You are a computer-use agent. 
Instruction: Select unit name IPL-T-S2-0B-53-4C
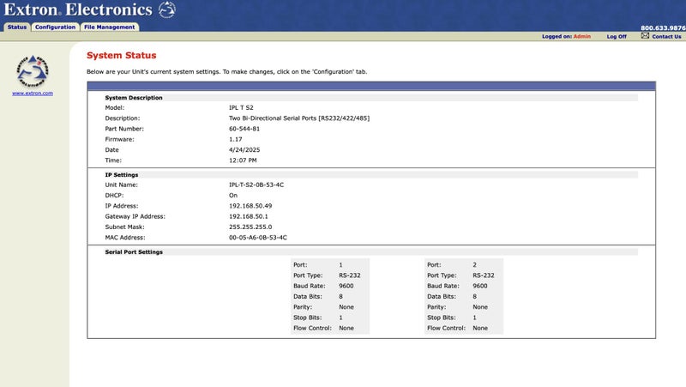click(256, 184)
